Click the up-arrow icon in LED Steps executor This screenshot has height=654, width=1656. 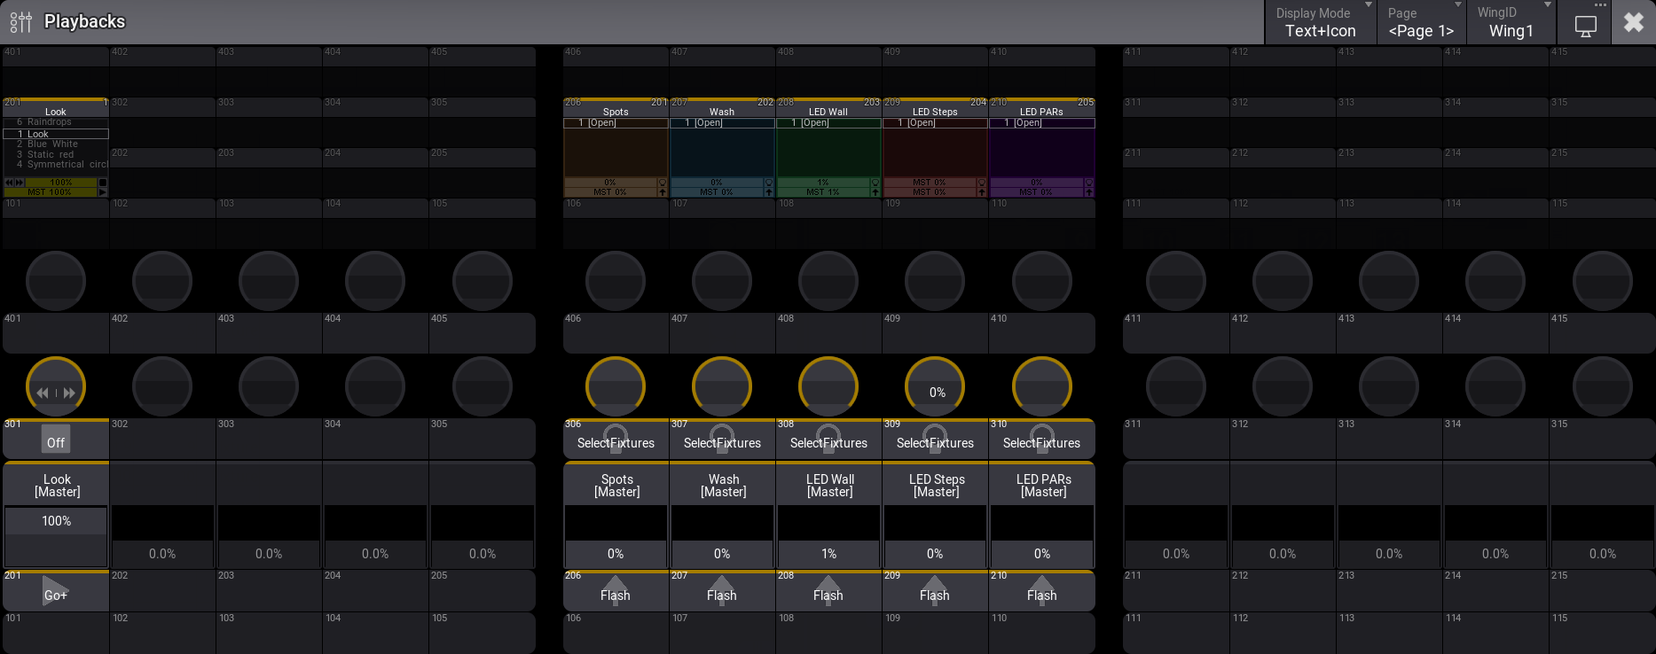[x=981, y=191]
